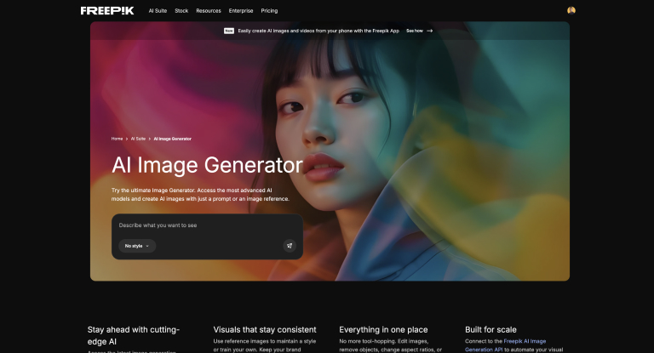Click the AI Image Generator heading
The width and height of the screenshot is (654, 353).
pyautogui.click(x=207, y=166)
